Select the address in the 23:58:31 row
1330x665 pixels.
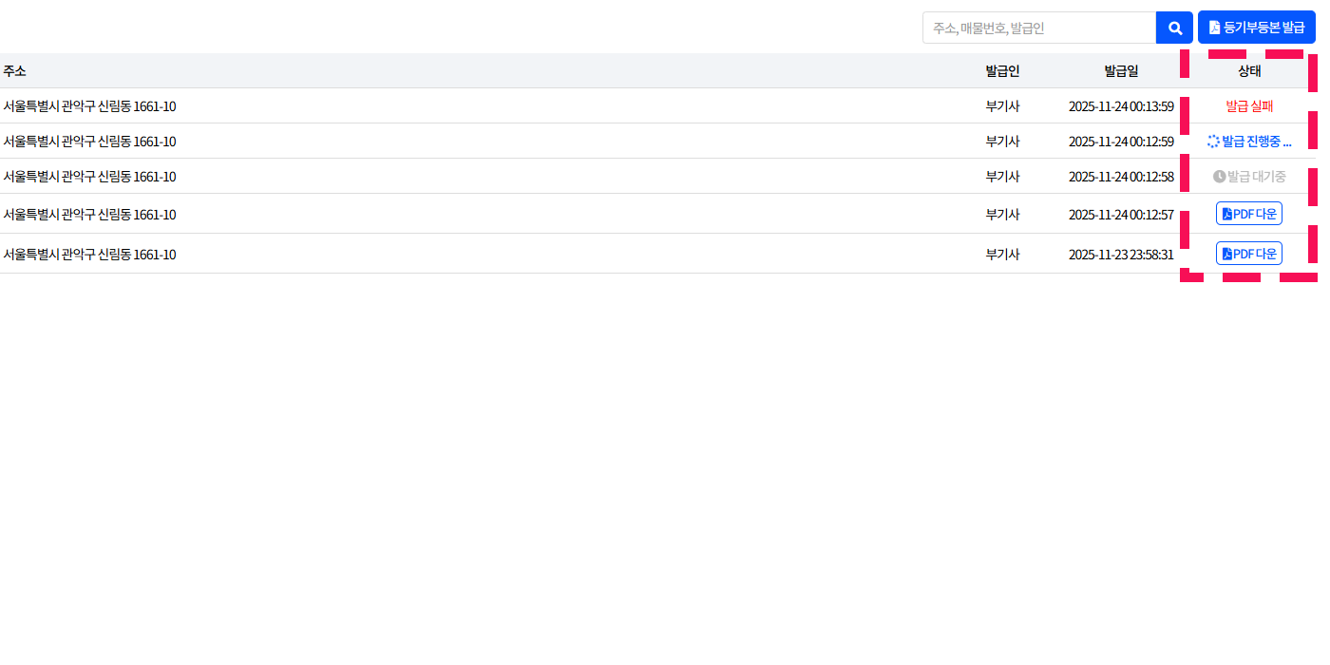pos(89,255)
